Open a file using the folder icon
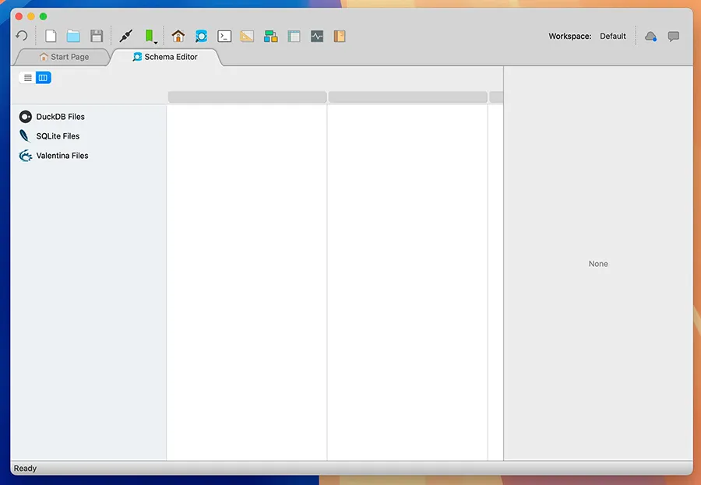This screenshot has width=701, height=485. (73, 36)
